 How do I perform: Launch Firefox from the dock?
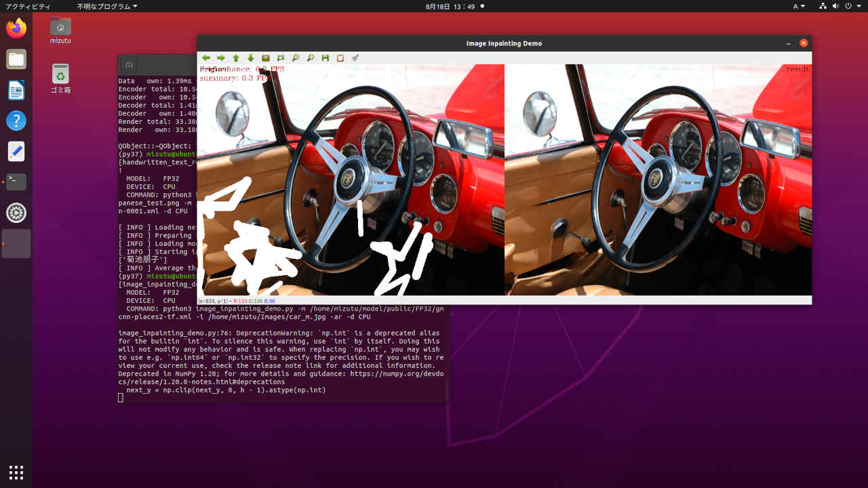[16, 28]
